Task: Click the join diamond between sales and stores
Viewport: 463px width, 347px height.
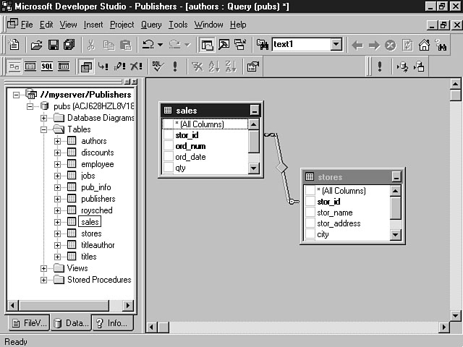Action: click(x=281, y=168)
